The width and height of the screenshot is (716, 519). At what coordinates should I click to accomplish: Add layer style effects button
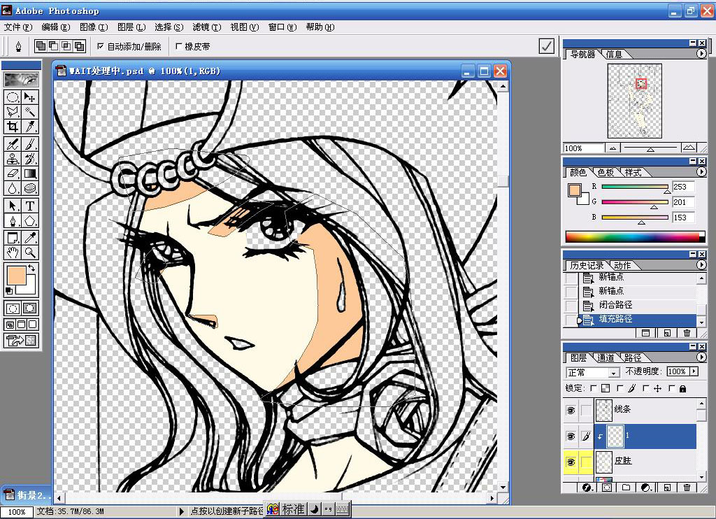coord(587,488)
